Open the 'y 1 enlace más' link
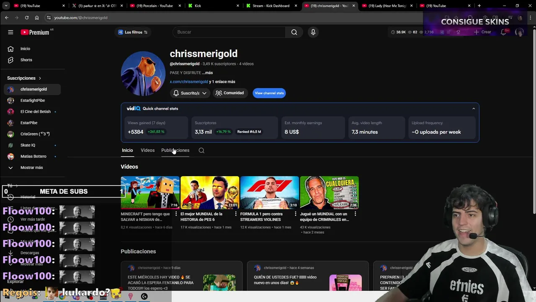This screenshot has width=536, height=302. [222, 82]
